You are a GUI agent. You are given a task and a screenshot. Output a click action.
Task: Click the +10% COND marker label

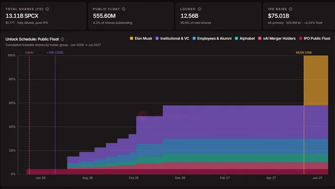55,53
